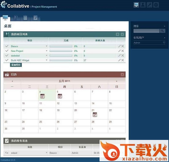
Task: Open the event icon on May 21
Action: (95, 114)
